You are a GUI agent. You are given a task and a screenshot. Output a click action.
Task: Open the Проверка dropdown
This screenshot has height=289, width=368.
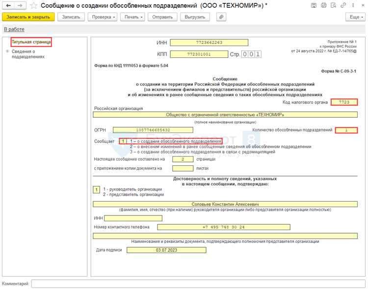pyautogui.click(x=103, y=17)
